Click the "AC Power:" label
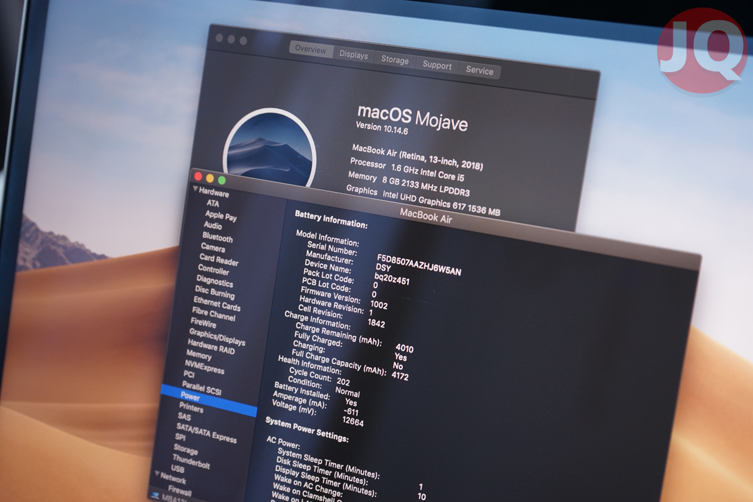753x502 pixels. pyautogui.click(x=284, y=443)
